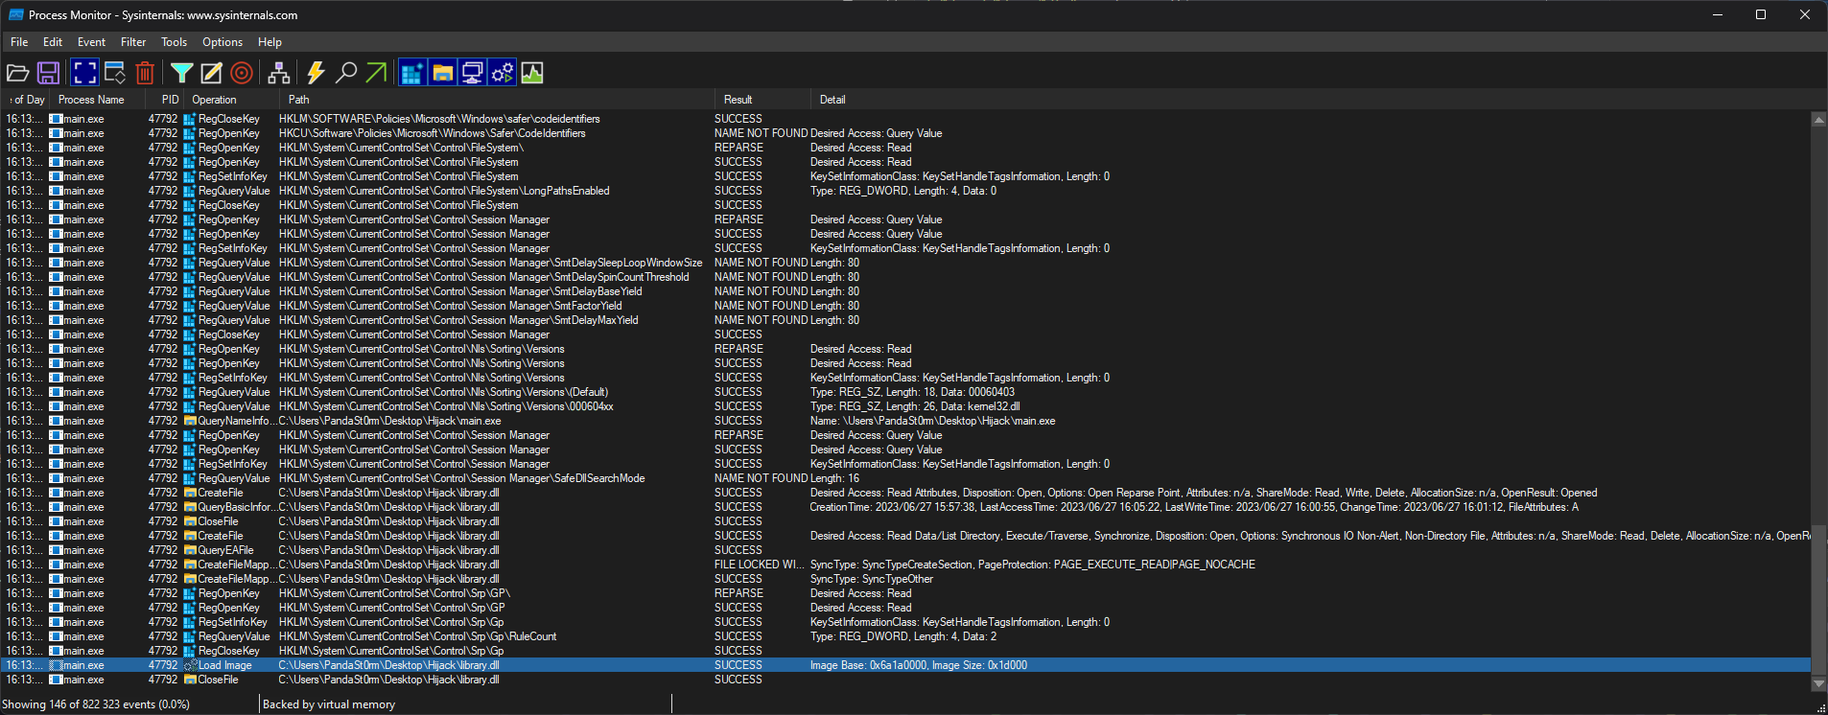Click the Process Monitor icon in the title bar
The height and width of the screenshot is (715, 1828).
15,14
